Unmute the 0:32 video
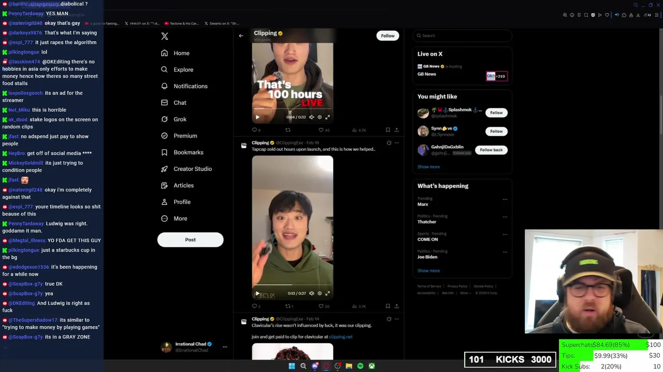663x372 pixels. click(x=311, y=117)
